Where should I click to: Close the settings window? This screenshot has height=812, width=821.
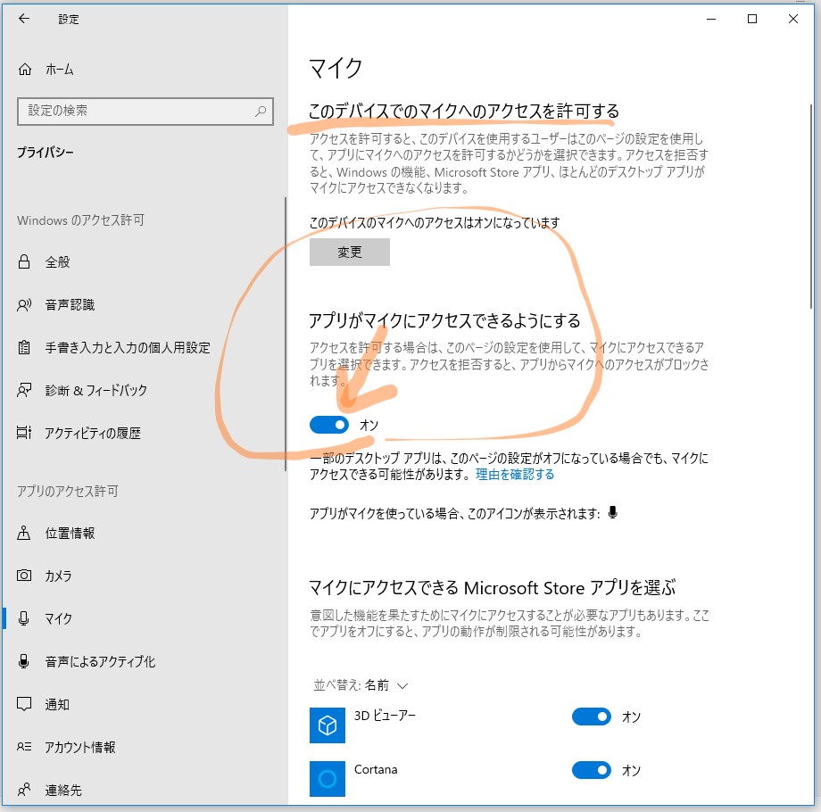click(x=792, y=19)
